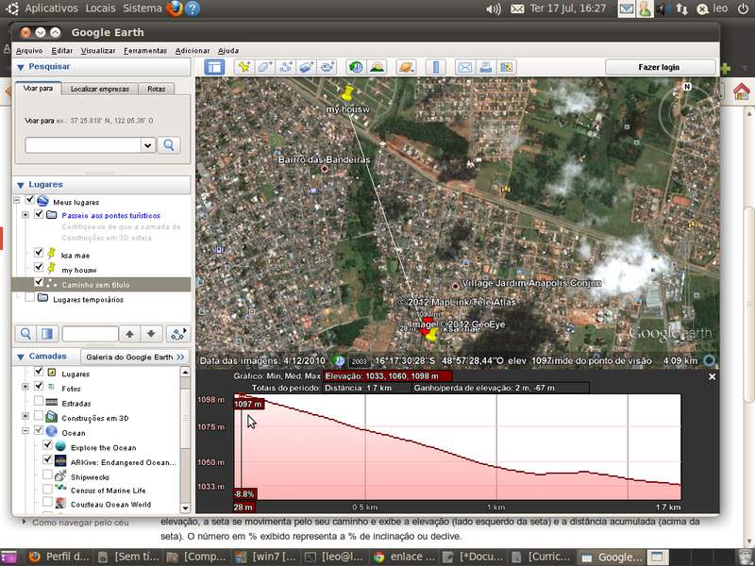Open the historical imagery clock tool
The height and width of the screenshot is (566, 755).
(x=356, y=67)
